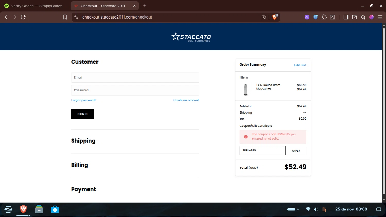This screenshot has width=386, height=217.
Task: Open the translate page icon
Action: [x=264, y=17]
